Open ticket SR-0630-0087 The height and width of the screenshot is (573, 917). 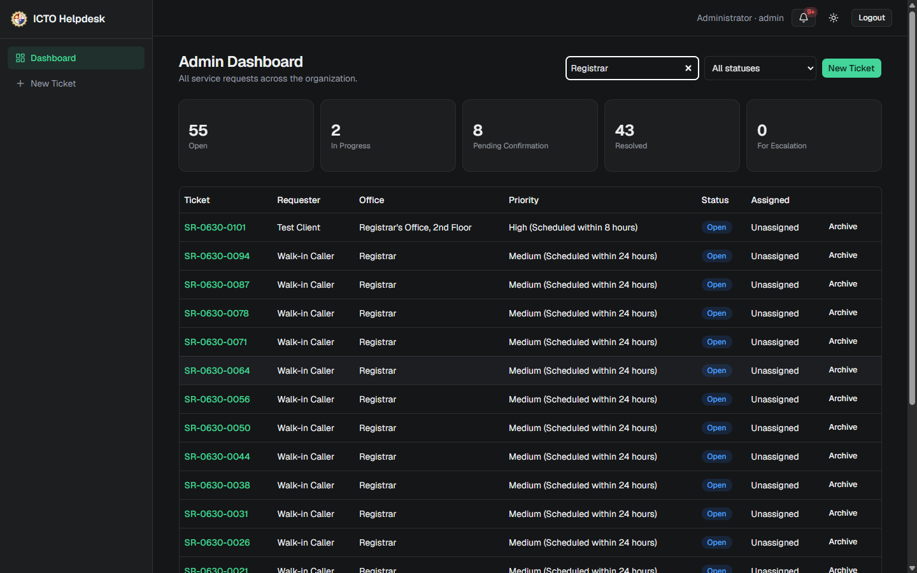pyautogui.click(x=217, y=285)
